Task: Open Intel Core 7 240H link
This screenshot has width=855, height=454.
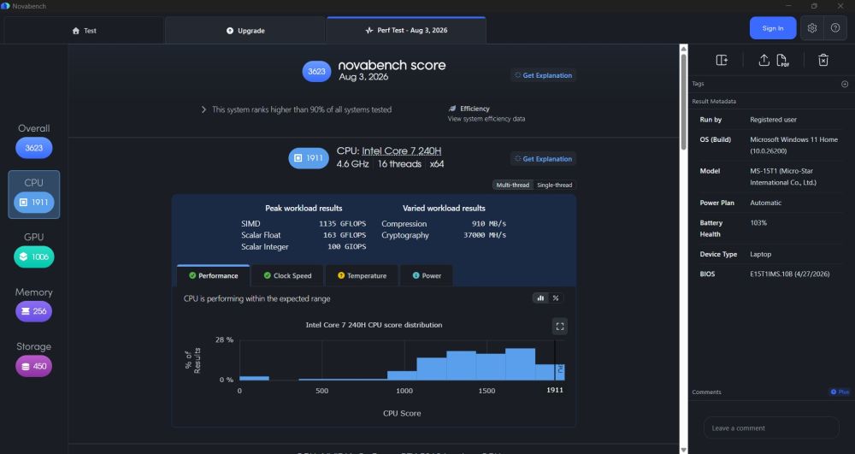Action: 401,151
